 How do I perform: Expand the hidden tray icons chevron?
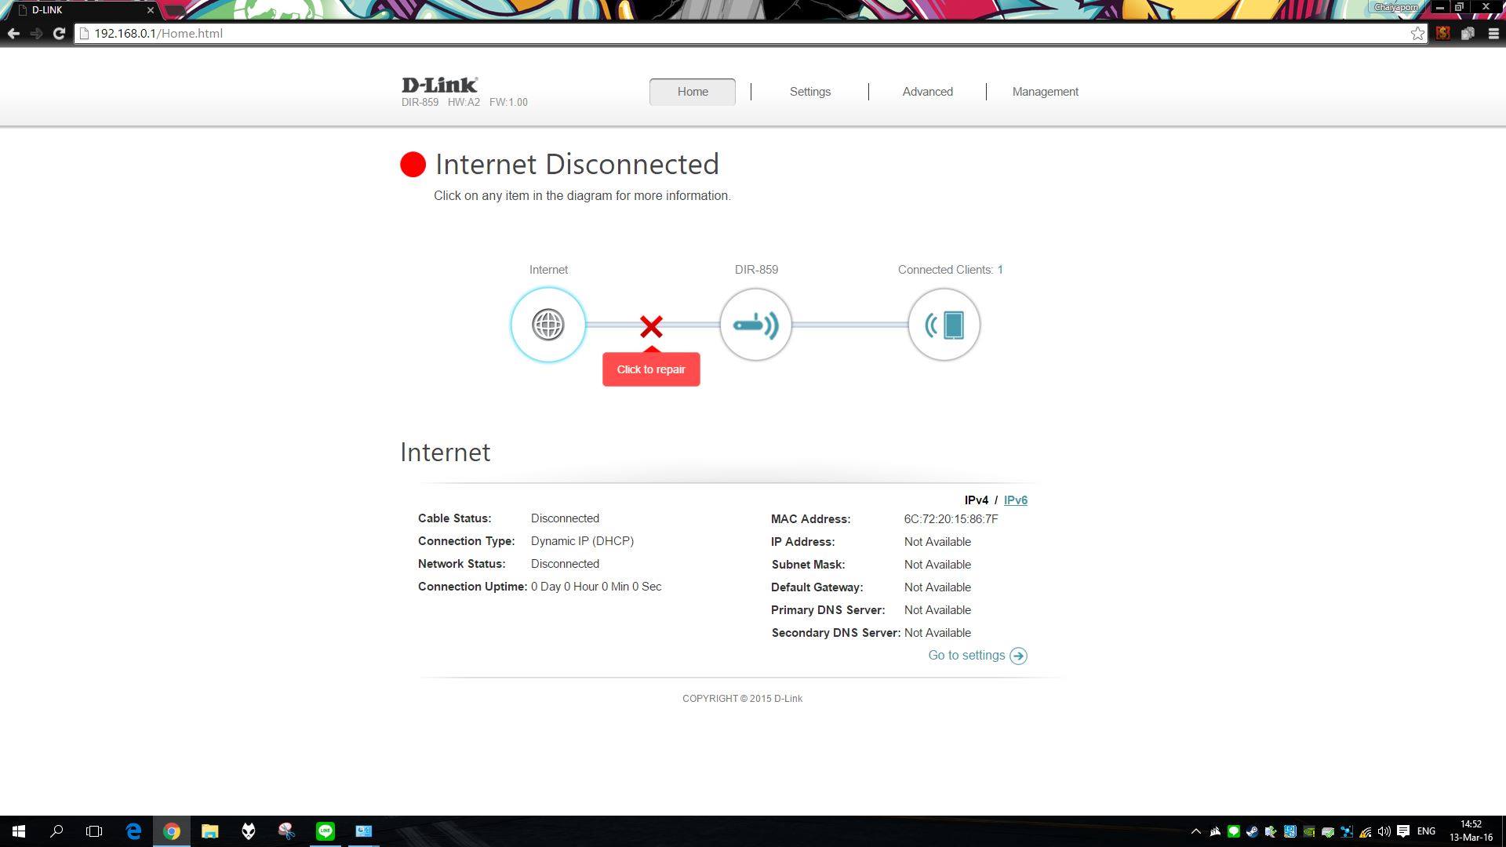click(1196, 831)
